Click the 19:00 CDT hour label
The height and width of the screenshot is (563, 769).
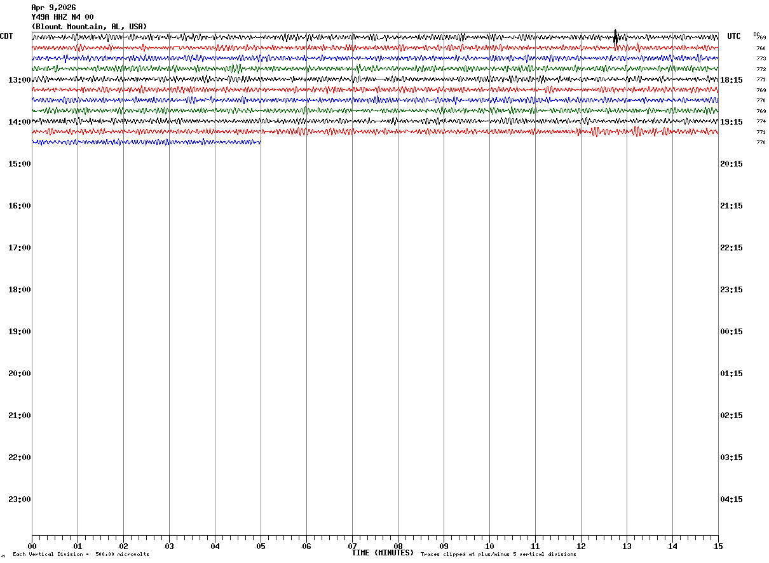pyautogui.click(x=20, y=332)
